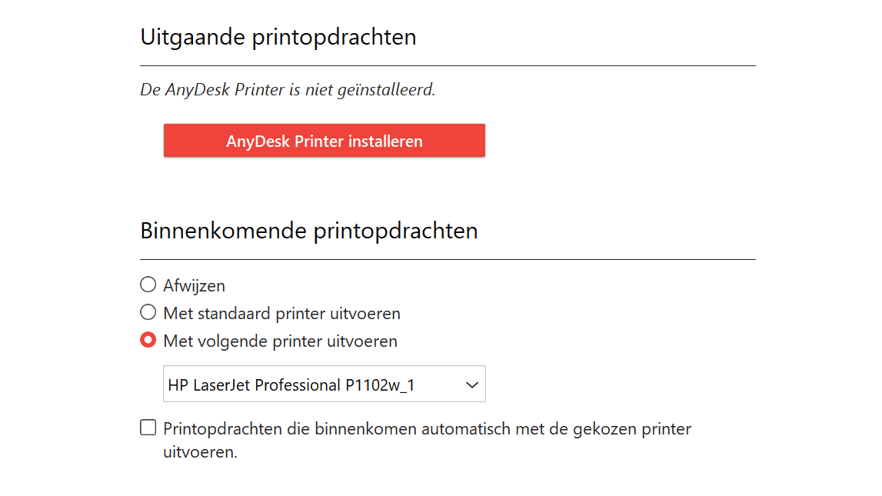This screenshot has height=496, width=882.
Task: Open the HP LaserJet printer dropdown
Action: coord(324,384)
